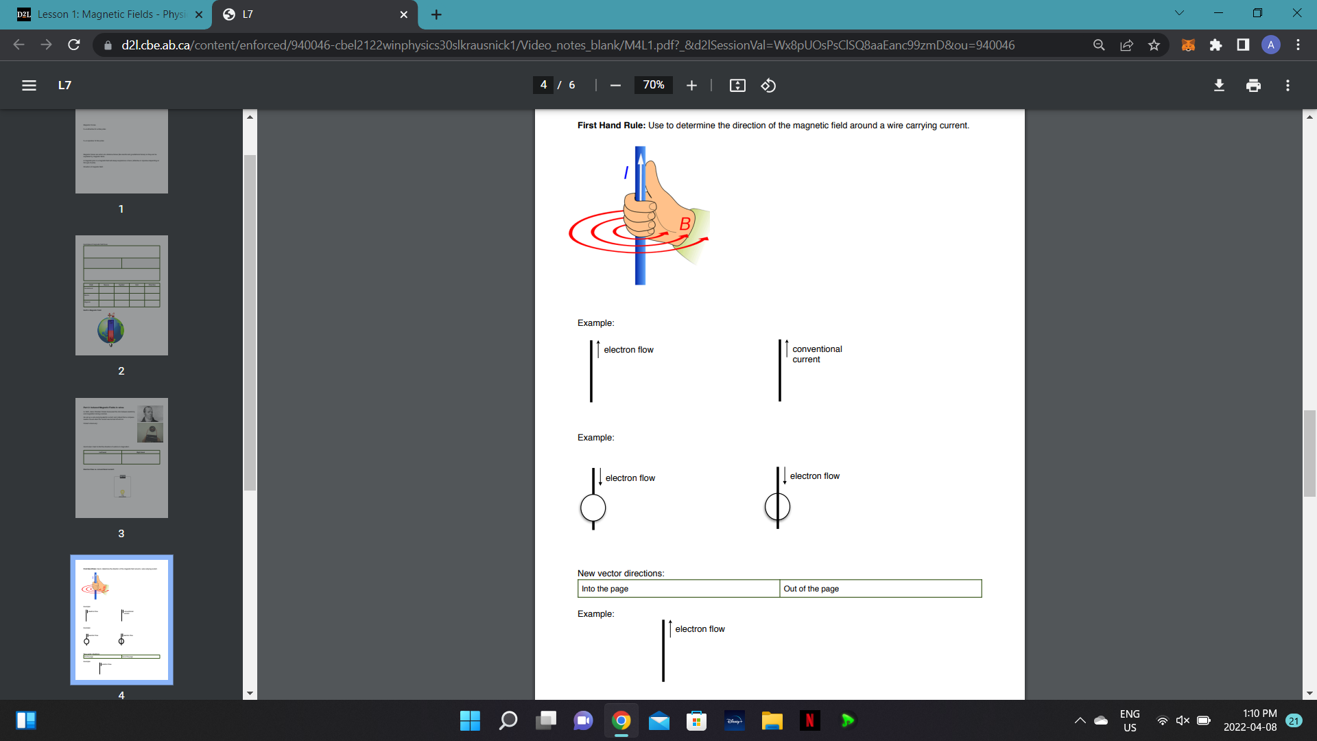This screenshot has height=741, width=1317.
Task: Open the Windows Start menu
Action: pyautogui.click(x=470, y=720)
